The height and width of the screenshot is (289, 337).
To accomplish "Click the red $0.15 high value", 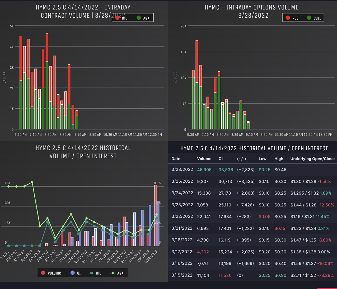I will pyautogui.click(x=280, y=229).
